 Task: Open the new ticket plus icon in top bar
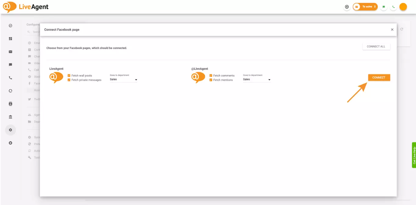pos(347,6)
